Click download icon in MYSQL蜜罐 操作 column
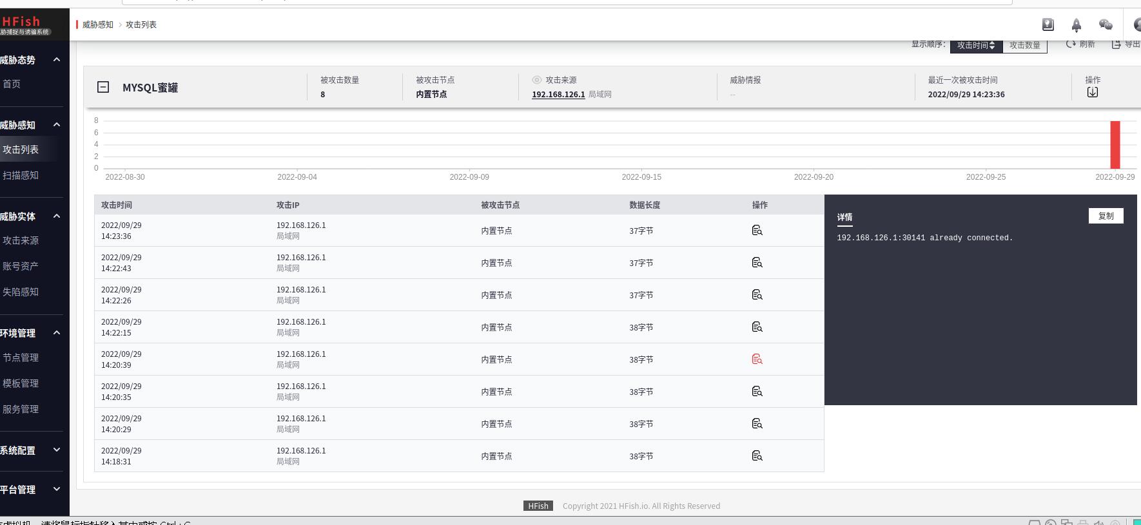 click(1092, 92)
